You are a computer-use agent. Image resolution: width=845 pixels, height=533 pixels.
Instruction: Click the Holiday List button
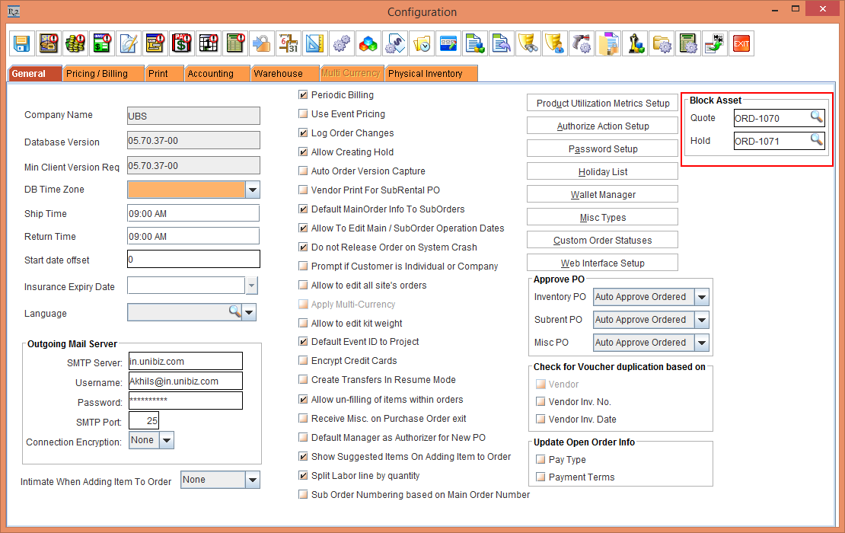tap(602, 172)
